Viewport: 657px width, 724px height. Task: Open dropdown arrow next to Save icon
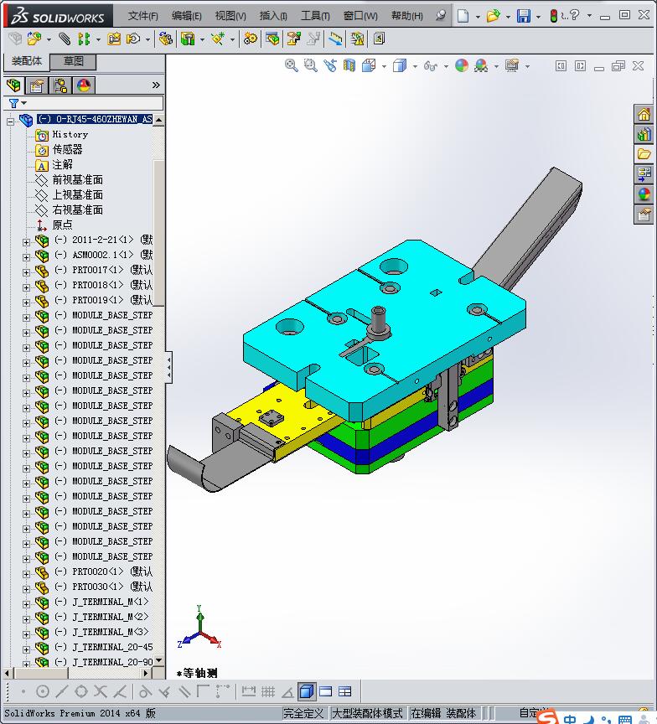538,17
